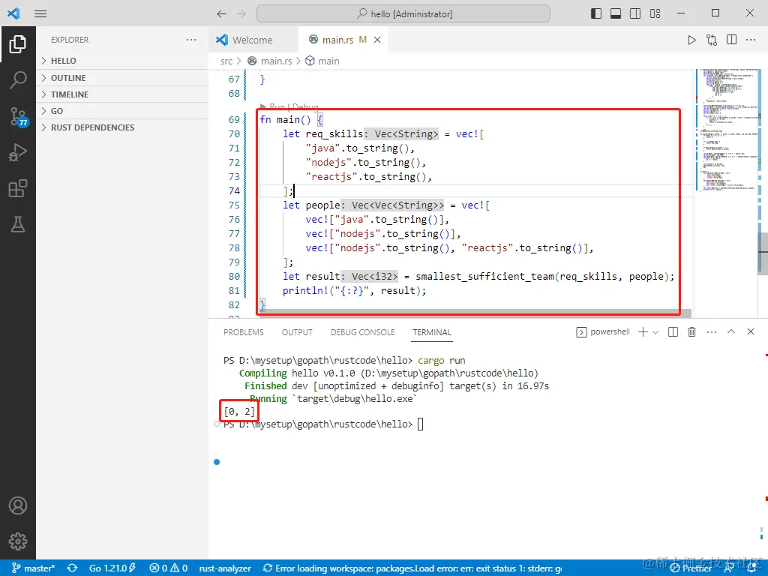Select the TERMINAL panel tab
This screenshot has height=576, width=768.
coord(431,332)
